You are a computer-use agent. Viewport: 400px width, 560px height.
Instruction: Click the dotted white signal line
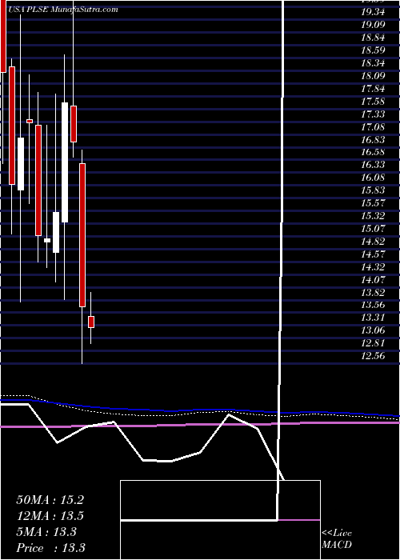click(200, 414)
